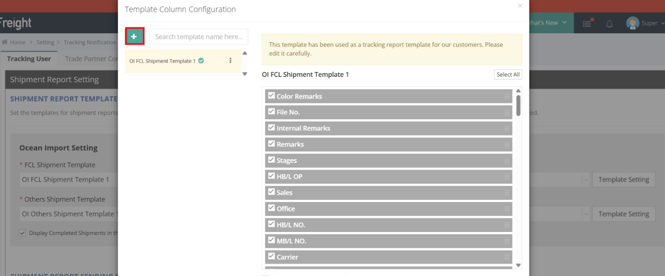Click the Super user avatar icon
This screenshot has height=276, width=665.
(x=633, y=23)
